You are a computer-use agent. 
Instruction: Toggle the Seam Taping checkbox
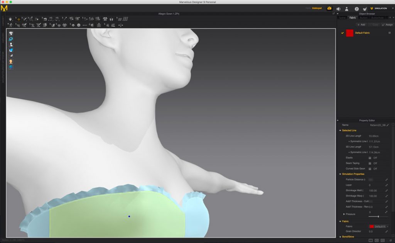370,163
